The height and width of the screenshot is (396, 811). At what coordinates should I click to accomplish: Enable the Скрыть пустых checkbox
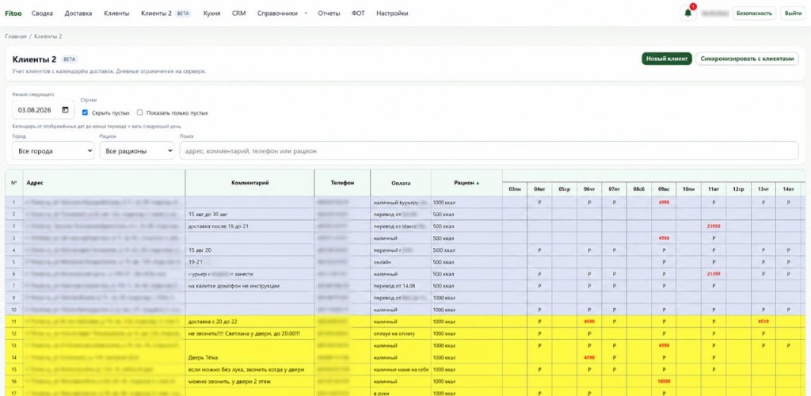86,112
